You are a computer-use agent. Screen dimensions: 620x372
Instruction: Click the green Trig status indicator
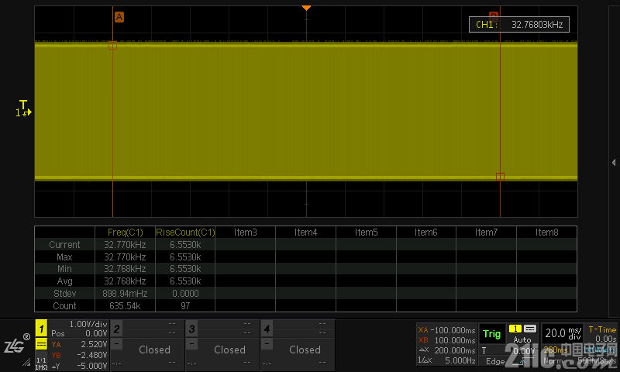pyautogui.click(x=492, y=334)
